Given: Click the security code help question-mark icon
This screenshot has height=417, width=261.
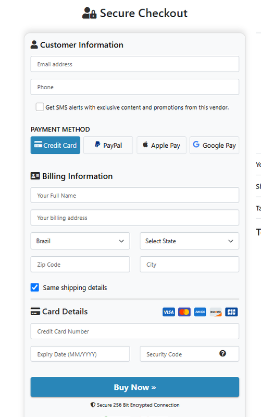Looking at the screenshot, I should pos(222,353).
